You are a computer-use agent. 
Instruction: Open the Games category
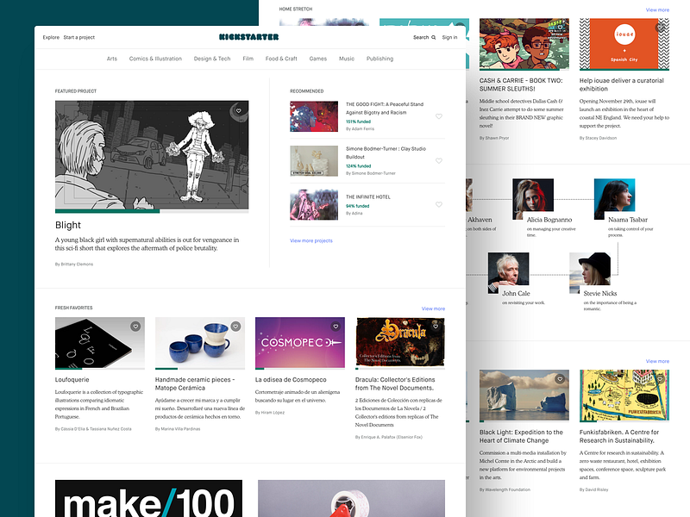coord(317,59)
